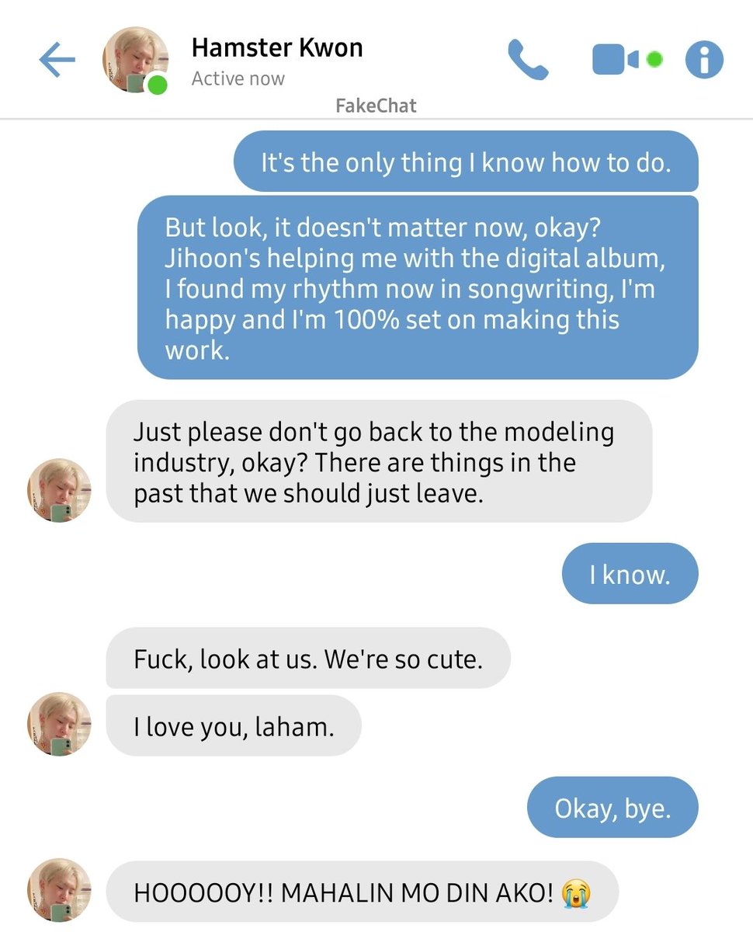The height and width of the screenshot is (932, 753).
Task: Tap avatar beside modeling industry message
Action: pos(59,490)
